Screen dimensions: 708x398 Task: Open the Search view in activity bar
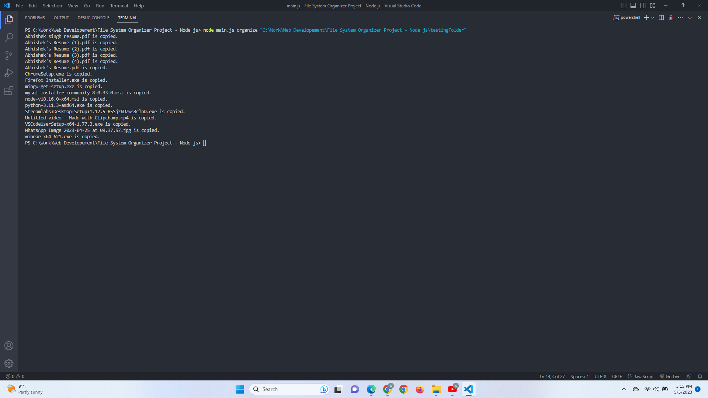(x=9, y=38)
